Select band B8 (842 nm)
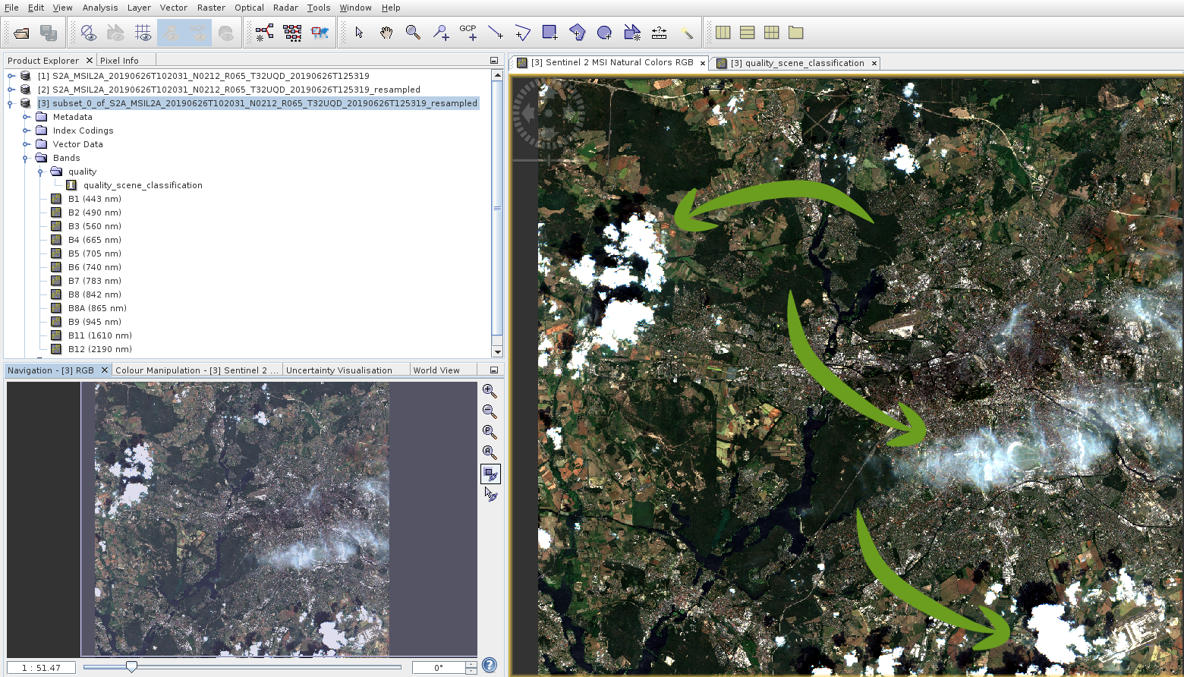The width and height of the screenshot is (1184, 677). (x=94, y=294)
